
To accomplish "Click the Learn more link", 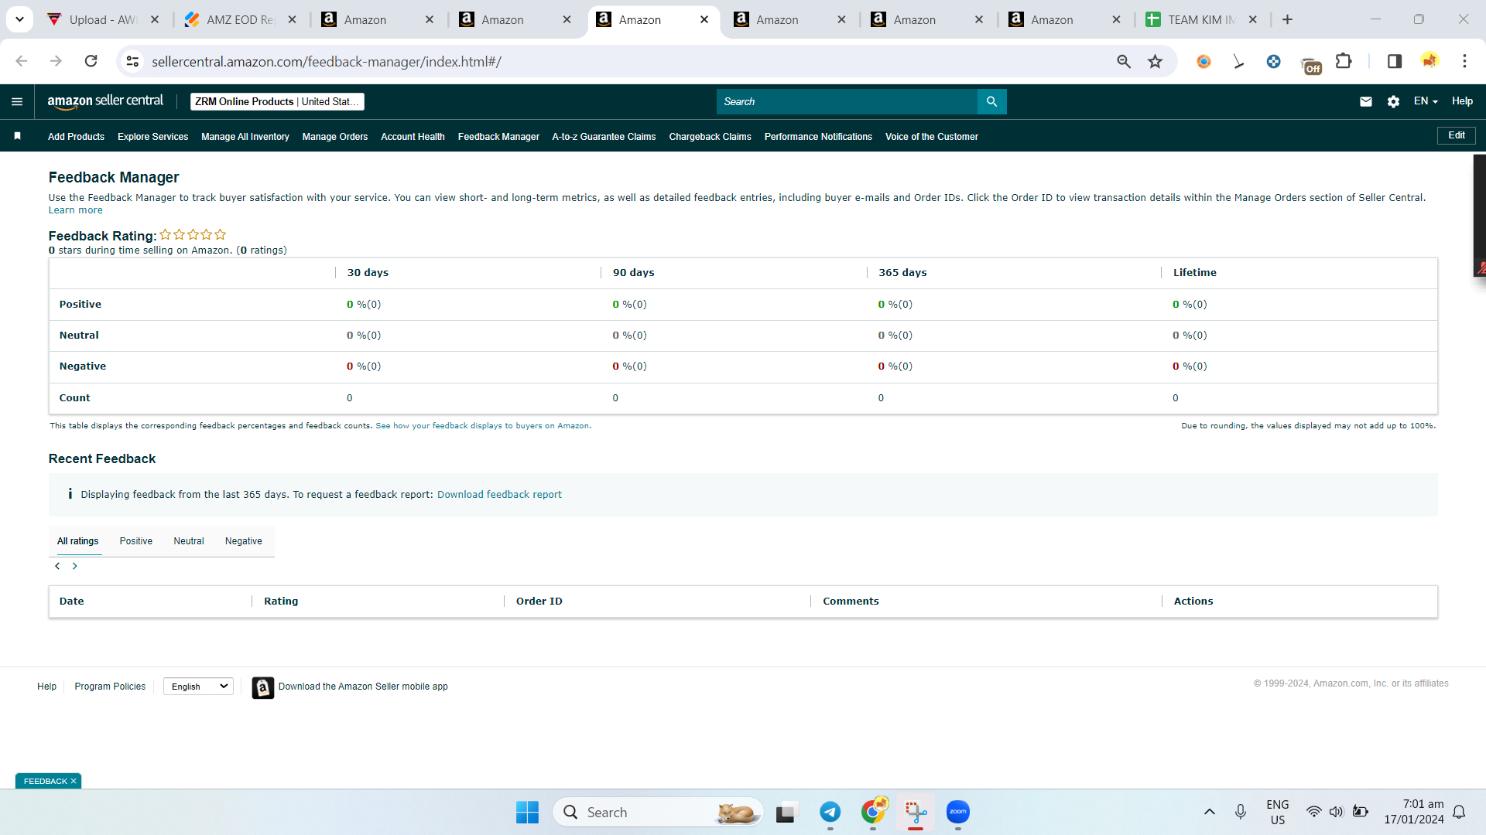I will click(x=76, y=210).
